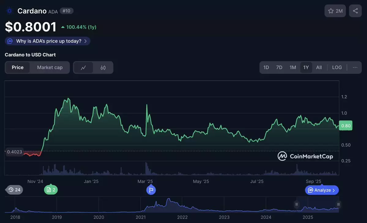The image size is (367, 223).
Task: Click the Cardano to USD Chart heading
Action: pos(30,55)
